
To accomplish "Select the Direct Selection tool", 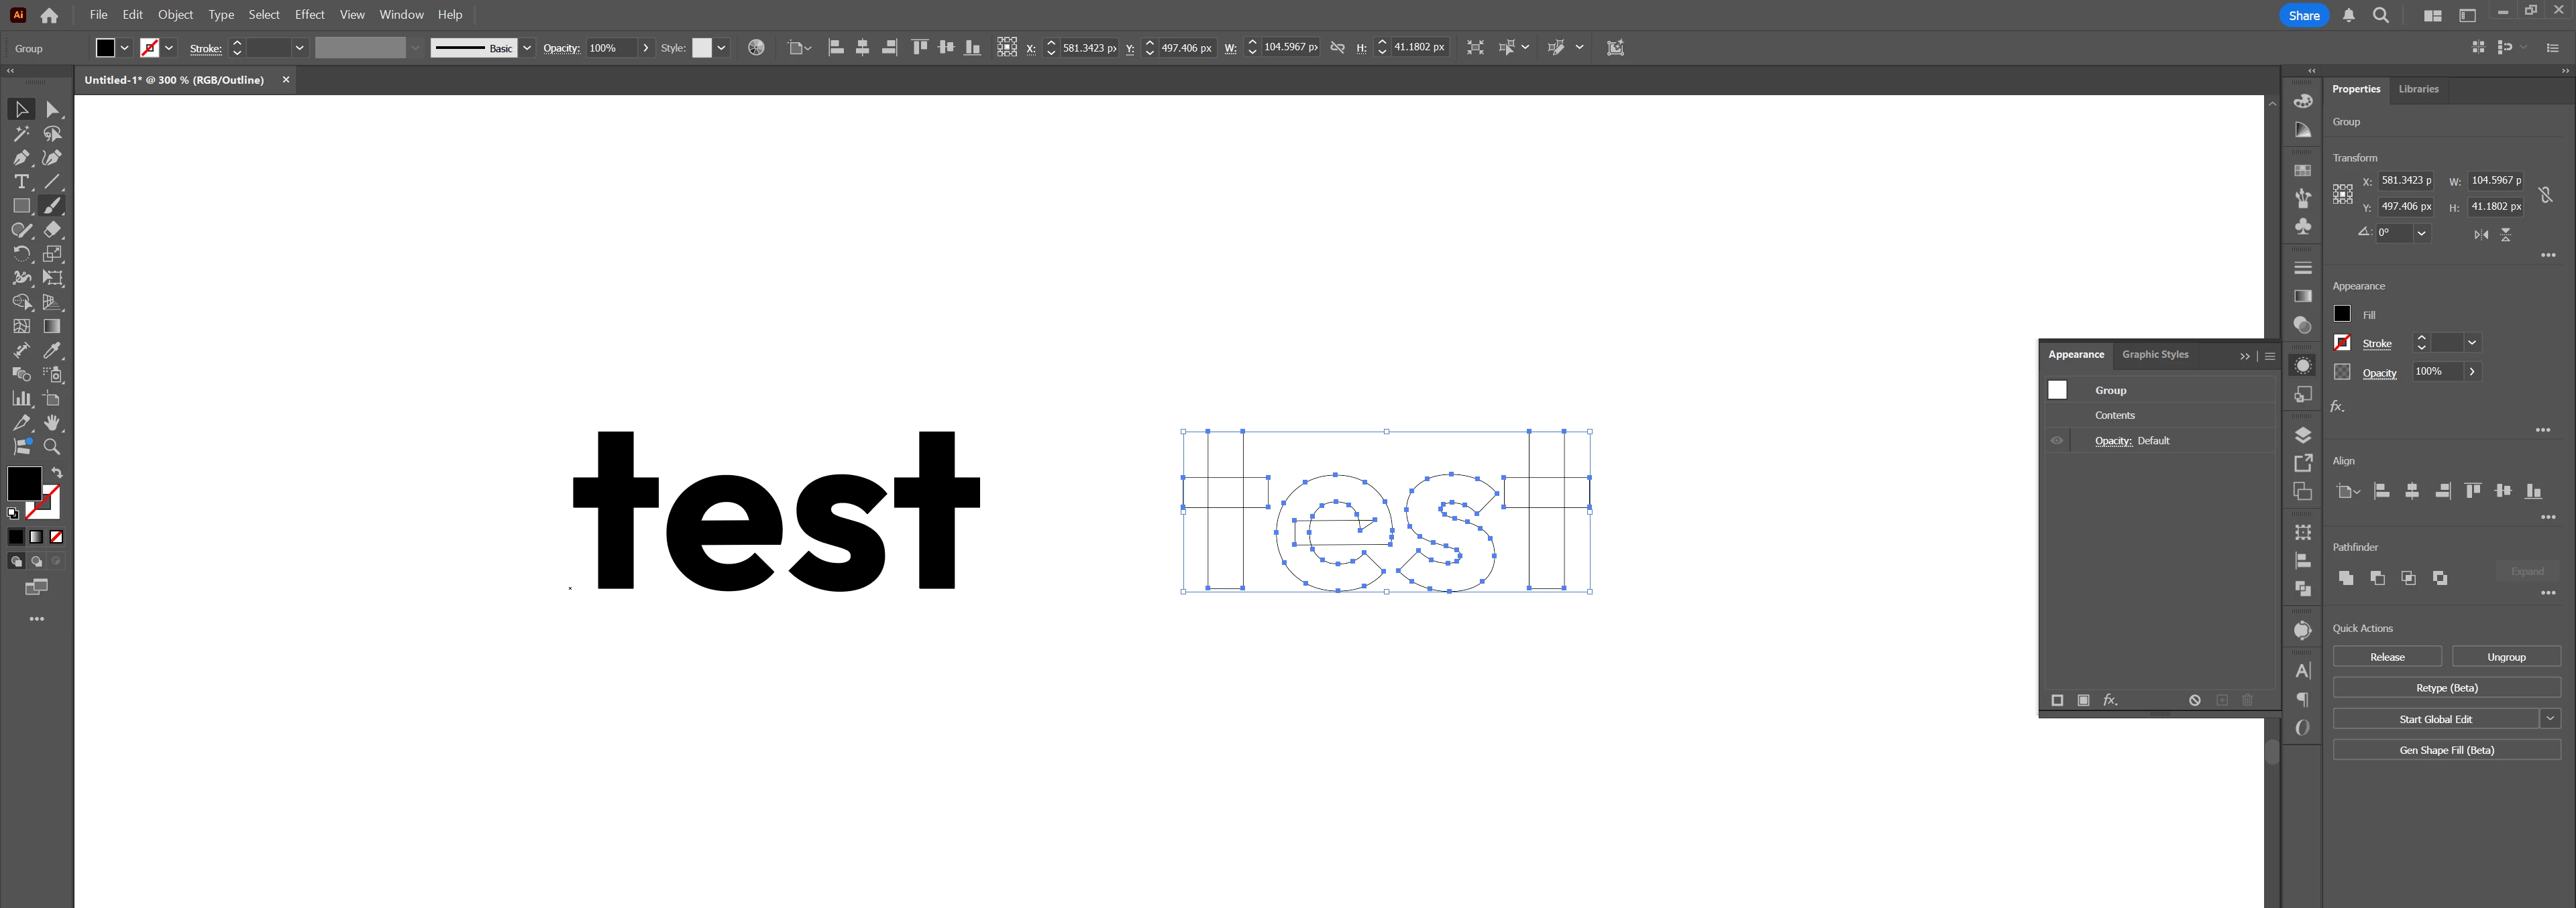I will pyautogui.click(x=52, y=110).
